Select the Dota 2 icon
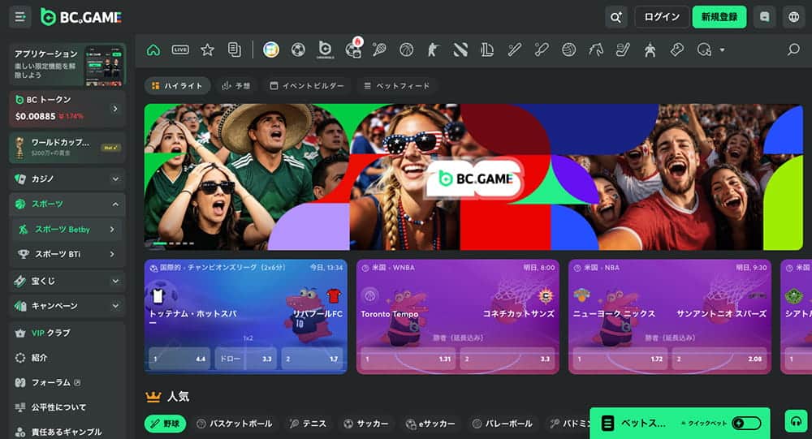Image resolution: width=812 pixels, height=439 pixels. [460, 49]
